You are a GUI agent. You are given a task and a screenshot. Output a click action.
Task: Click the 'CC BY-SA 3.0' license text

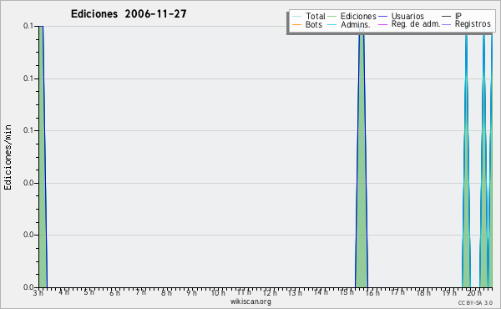point(475,303)
